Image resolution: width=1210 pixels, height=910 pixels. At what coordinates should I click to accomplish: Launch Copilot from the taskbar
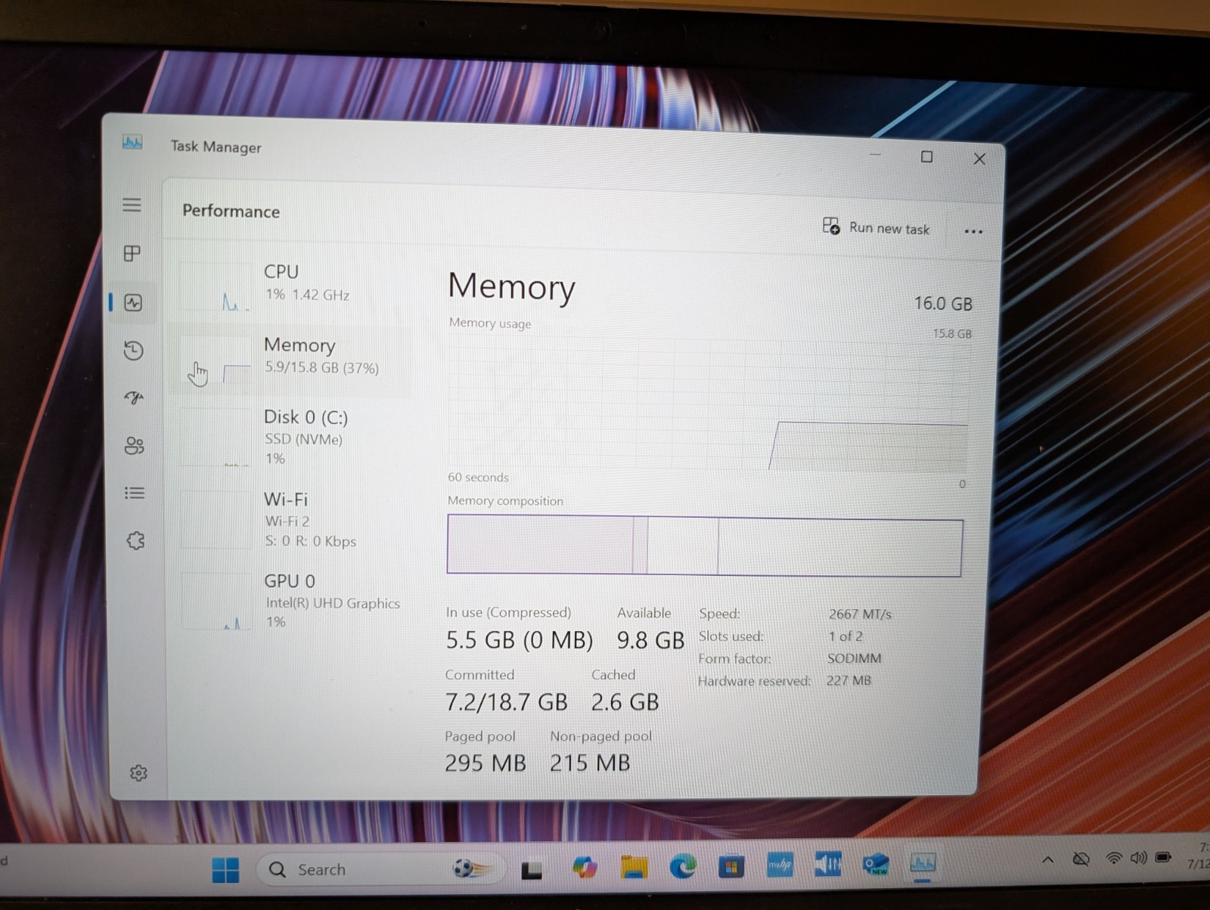click(x=584, y=868)
